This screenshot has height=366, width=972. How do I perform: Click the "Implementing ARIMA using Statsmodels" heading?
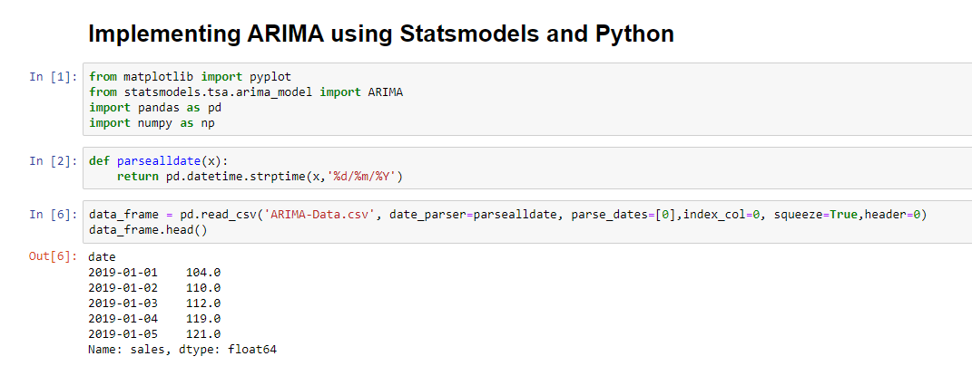pos(381,34)
